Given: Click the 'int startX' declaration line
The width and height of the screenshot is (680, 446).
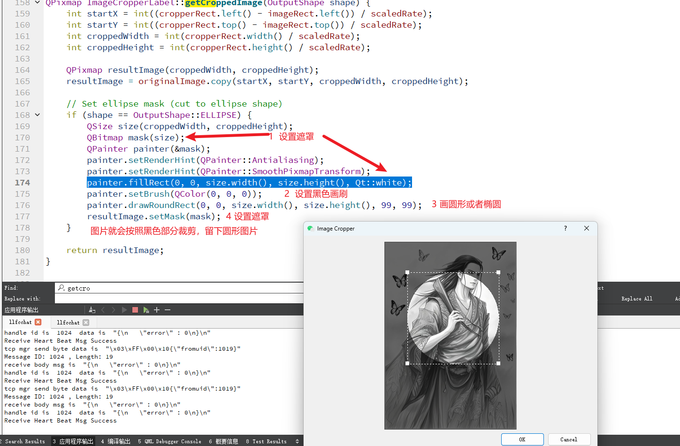Looking at the screenshot, I should (249, 14).
